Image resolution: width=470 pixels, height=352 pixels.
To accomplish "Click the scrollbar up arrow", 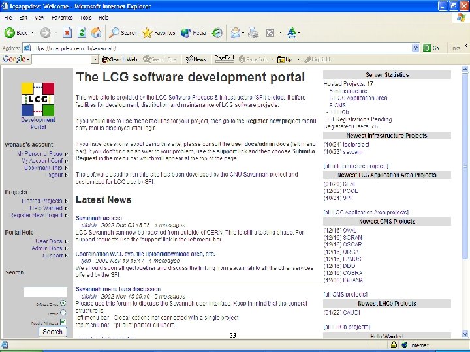I will [x=465, y=70].
